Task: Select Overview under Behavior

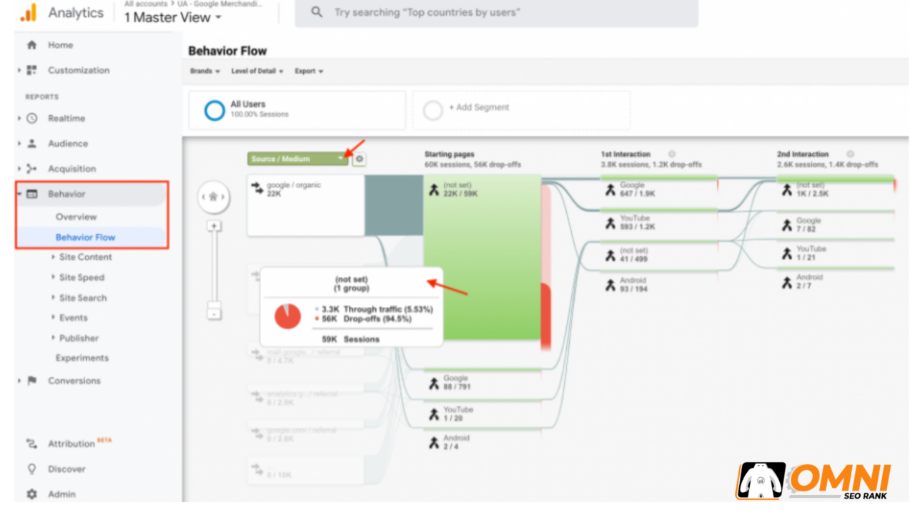Action: point(76,217)
